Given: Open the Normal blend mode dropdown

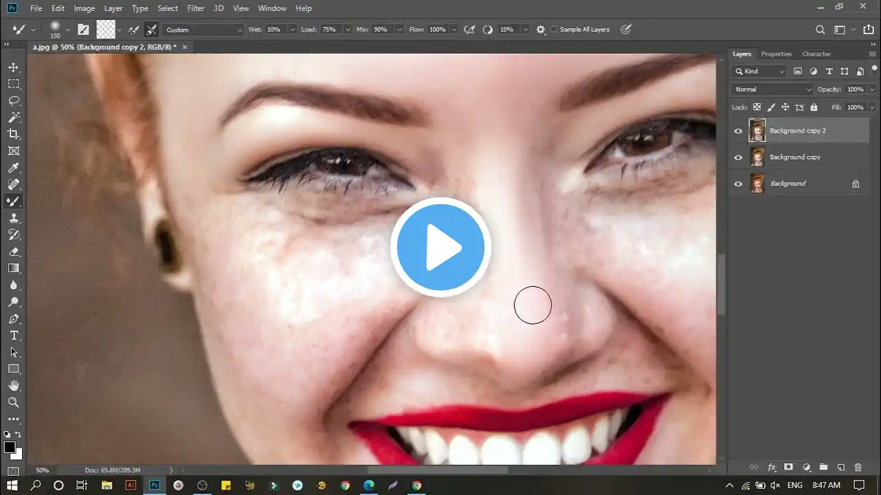Looking at the screenshot, I should (772, 89).
